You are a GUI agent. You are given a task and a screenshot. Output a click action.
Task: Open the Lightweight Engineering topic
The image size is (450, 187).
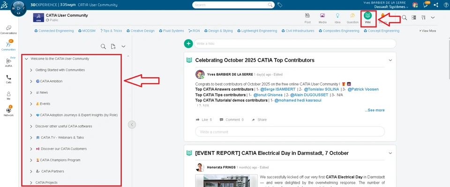tap(257, 31)
